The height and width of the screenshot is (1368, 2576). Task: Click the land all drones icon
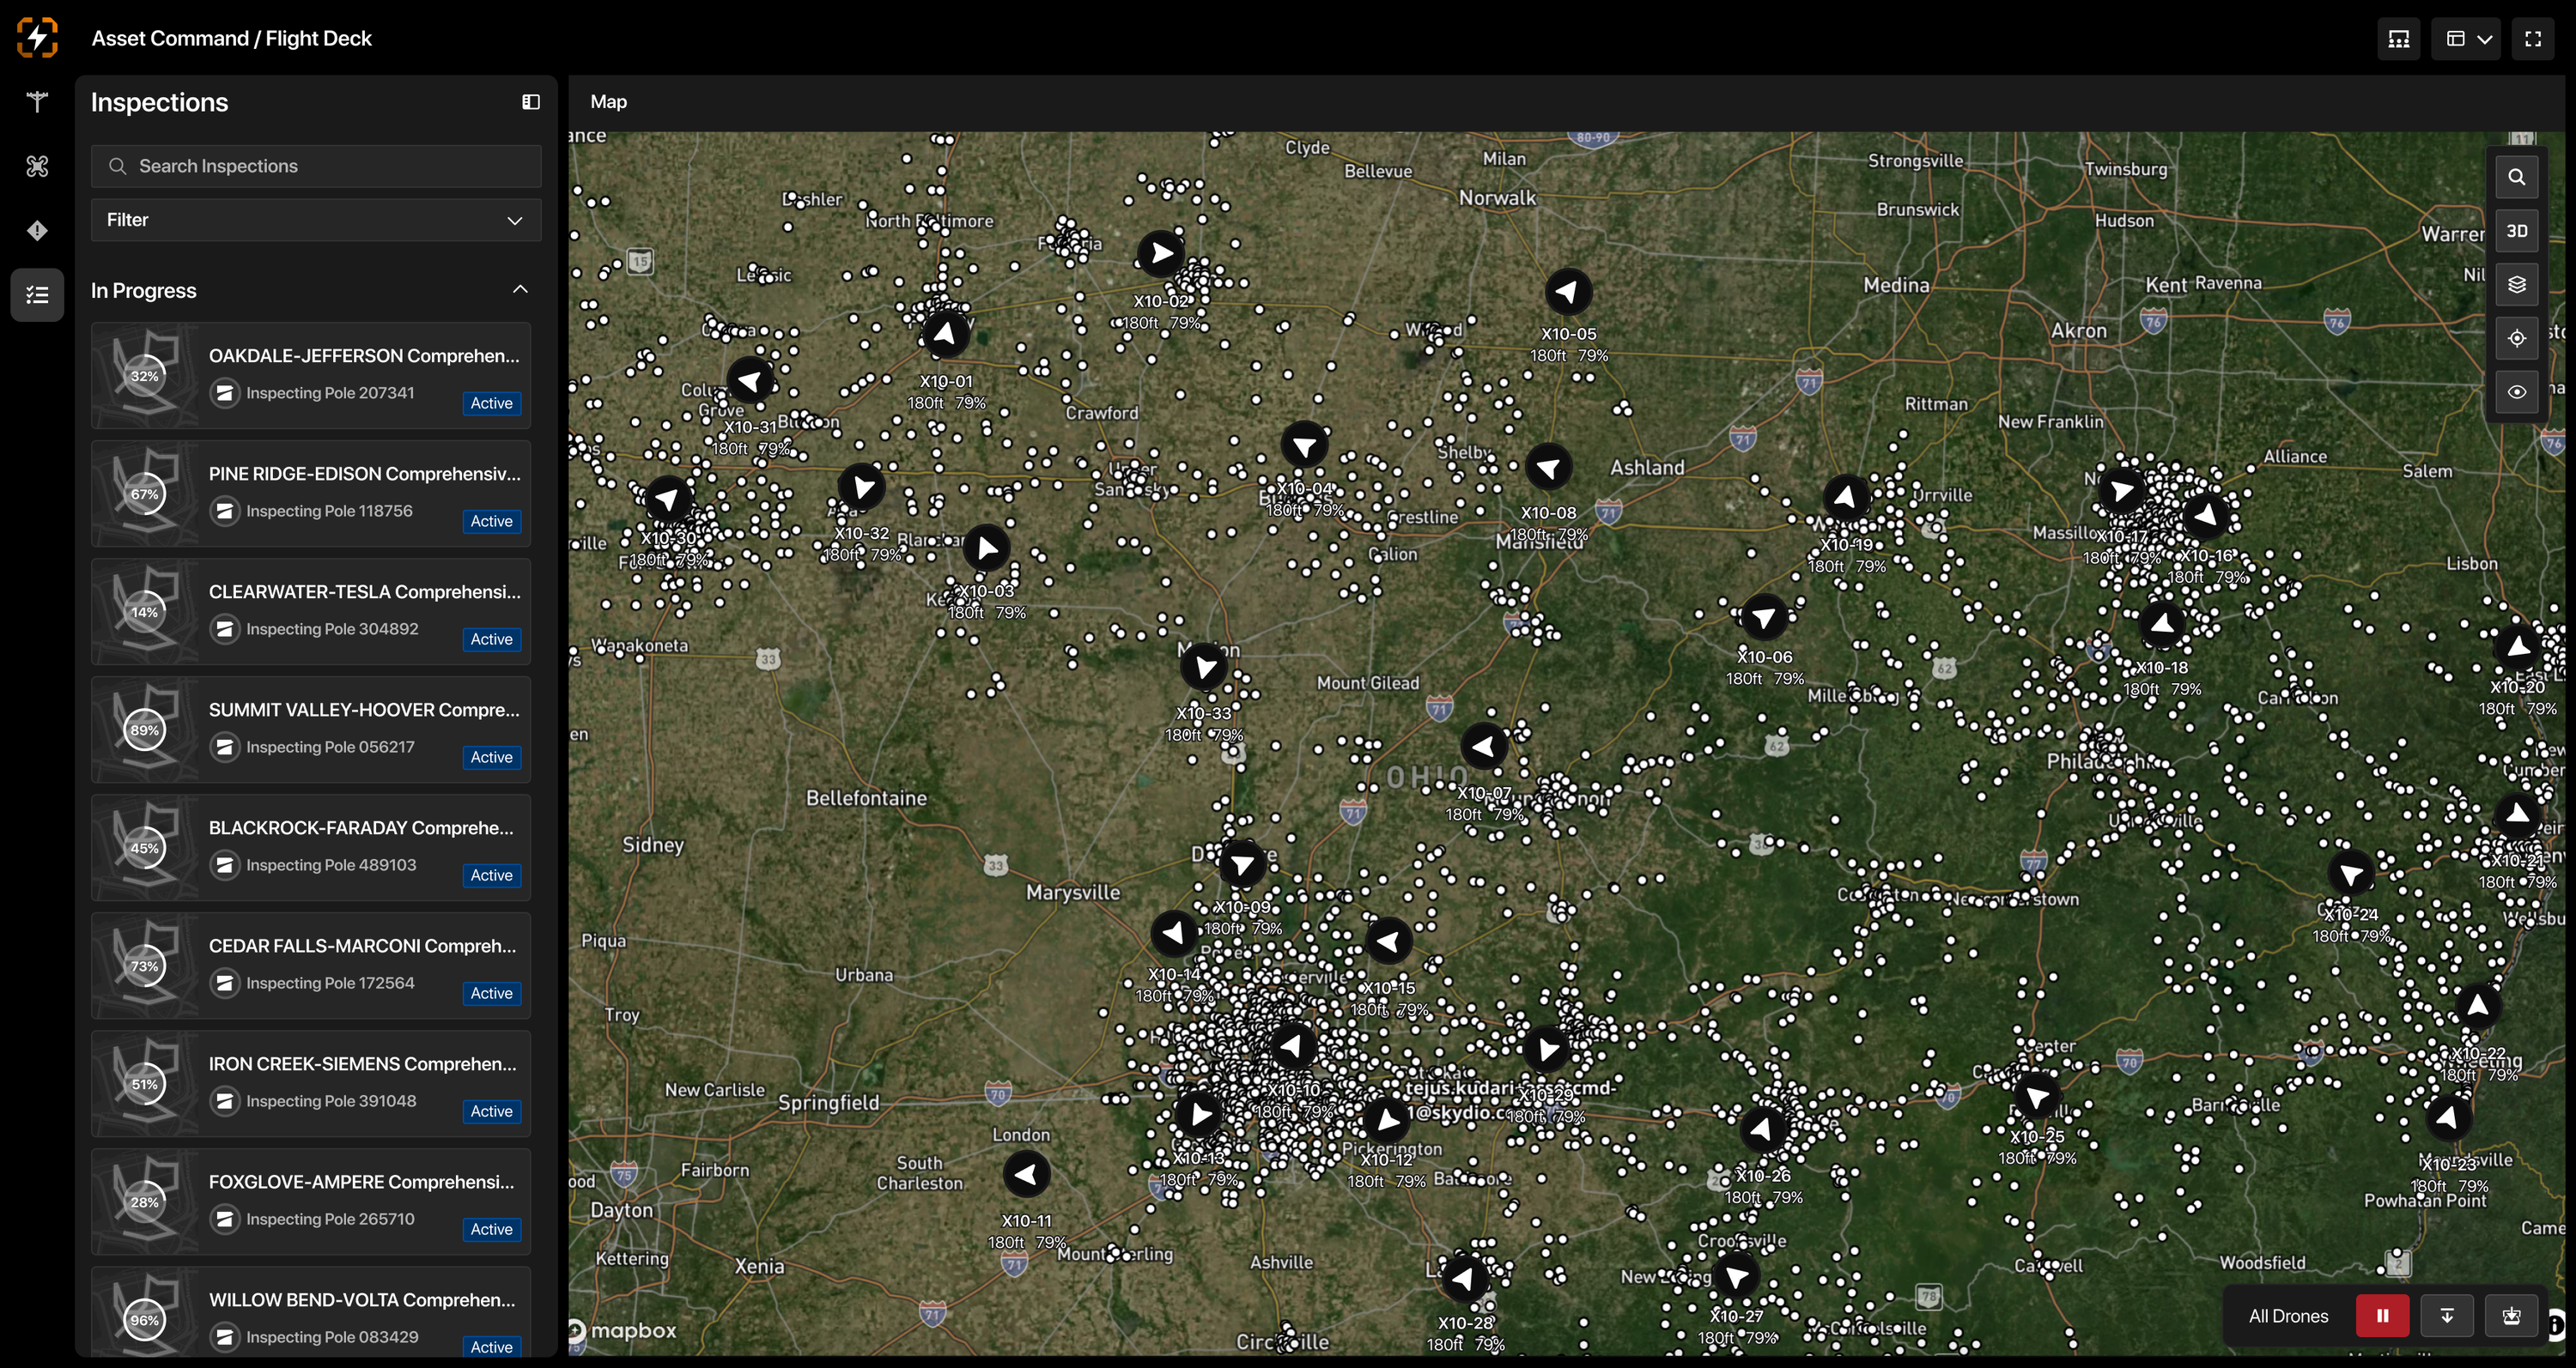[x=2447, y=1316]
